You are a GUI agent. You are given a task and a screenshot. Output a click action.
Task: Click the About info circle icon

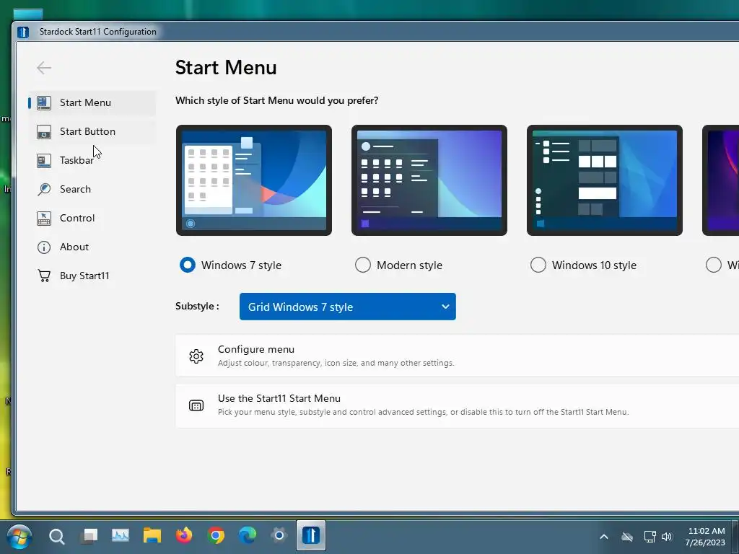coord(44,247)
